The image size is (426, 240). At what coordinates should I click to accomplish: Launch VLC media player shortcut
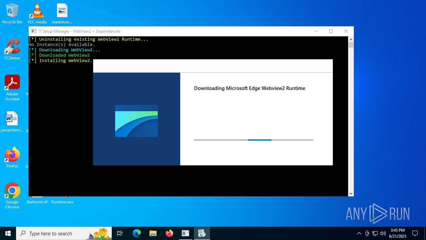coord(37,13)
